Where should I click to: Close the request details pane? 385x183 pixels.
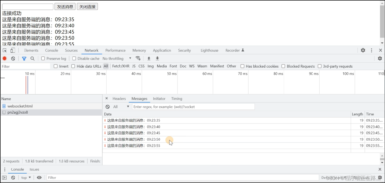pos(106,99)
